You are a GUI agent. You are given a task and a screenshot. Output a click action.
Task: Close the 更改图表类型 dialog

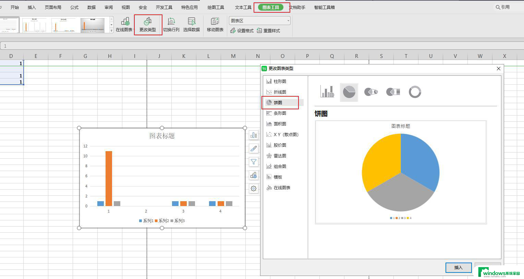(x=499, y=69)
